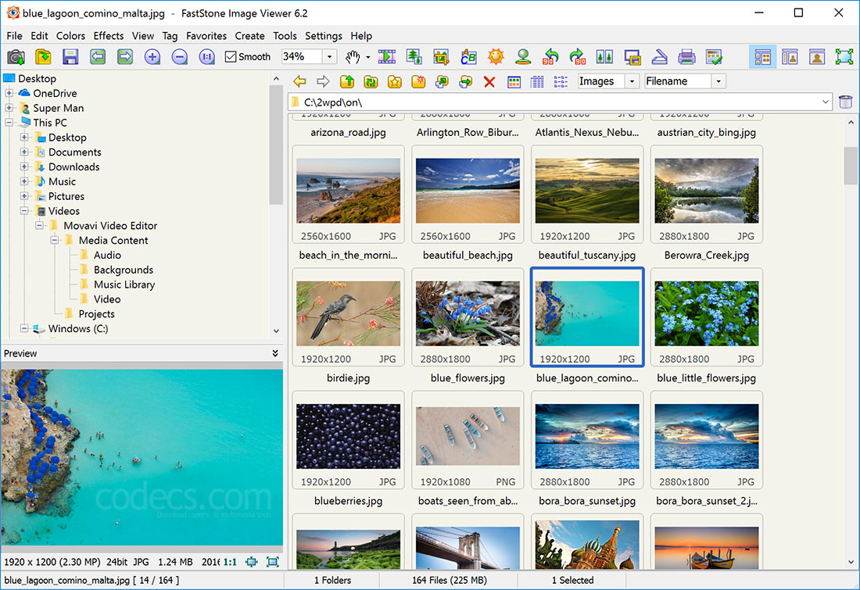Delete the selected file with red X
This screenshot has height=590, width=860.
489,81
